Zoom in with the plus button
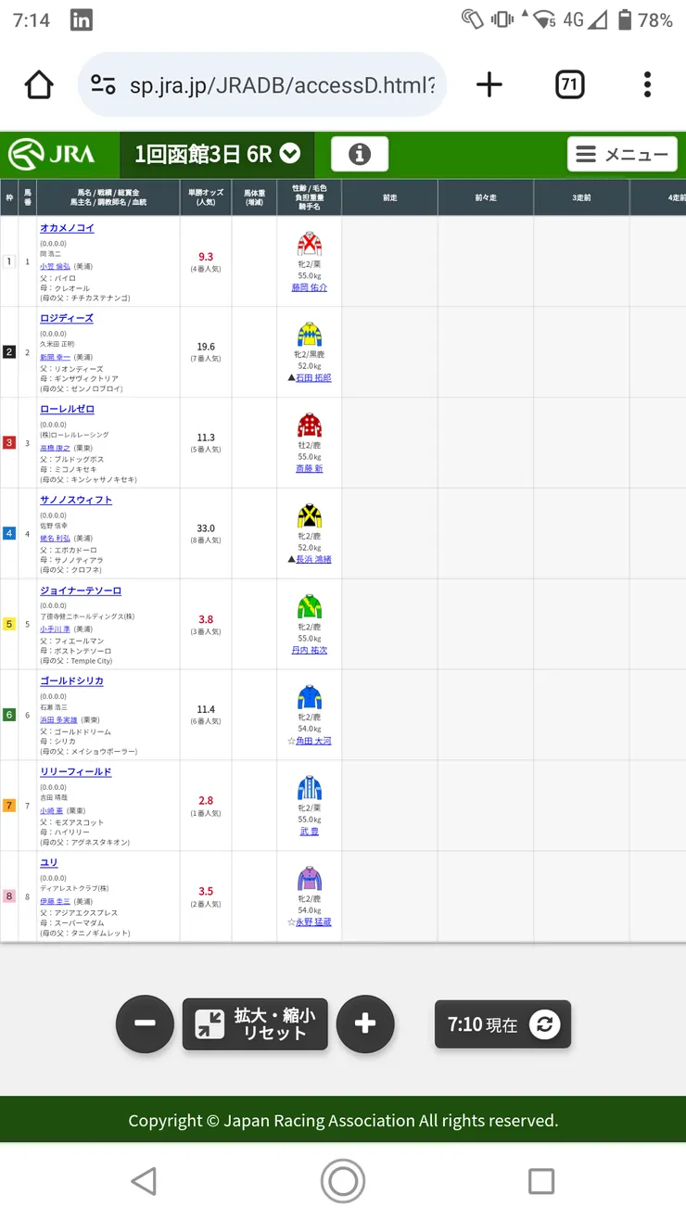This screenshot has height=1220, width=686. [365, 1023]
